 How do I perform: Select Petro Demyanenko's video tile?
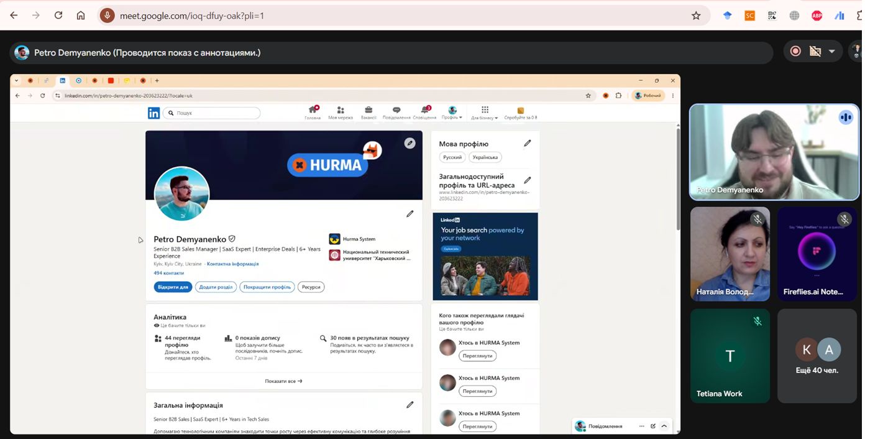pos(774,152)
